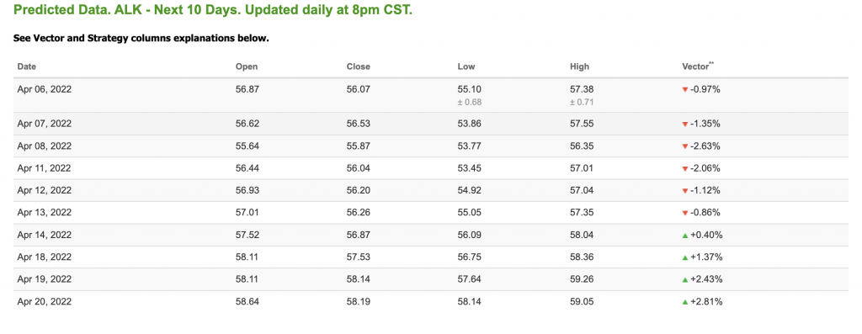
Task: Click the red down arrow beside -0.97%
Action: [685, 89]
